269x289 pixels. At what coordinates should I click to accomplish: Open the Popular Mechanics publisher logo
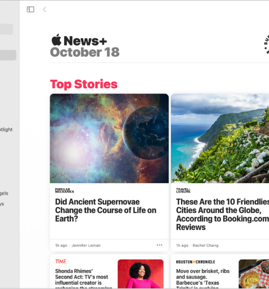pos(64,190)
